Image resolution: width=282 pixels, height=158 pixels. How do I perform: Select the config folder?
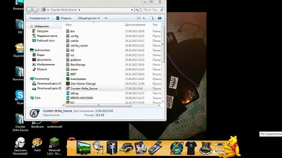click(74, 36)
